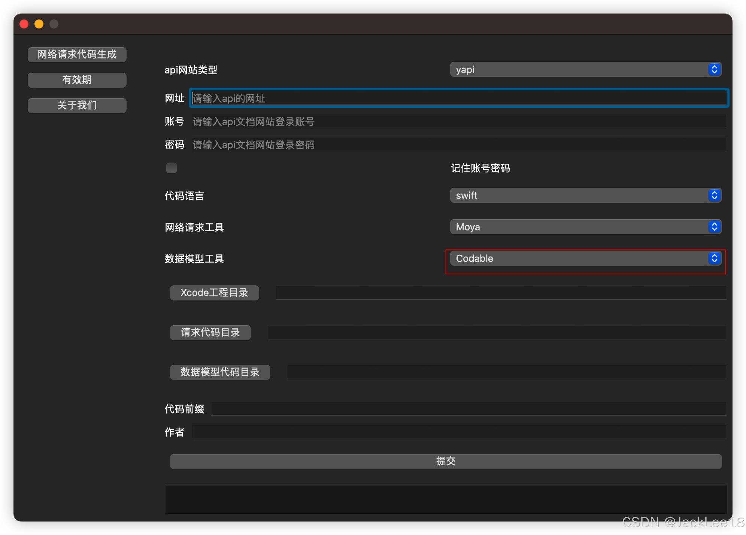
Task: Click the 数据模型代码目录 button
Action: click(220, 372)
